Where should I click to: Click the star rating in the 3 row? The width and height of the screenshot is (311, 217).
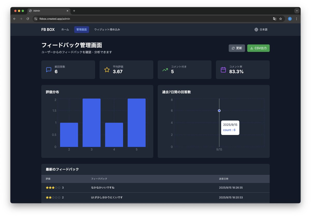(53, 188)
